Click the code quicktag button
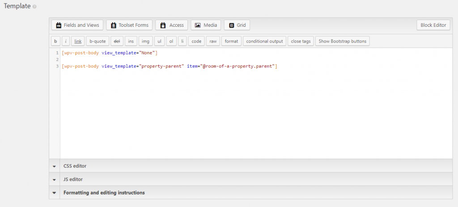The image size is (458, 207). [197, 41]
